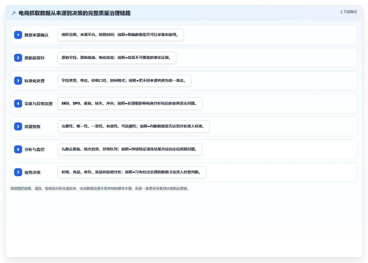
Task: Click step number badge 5
Action: pyautogui.click(x=18, y=126)
